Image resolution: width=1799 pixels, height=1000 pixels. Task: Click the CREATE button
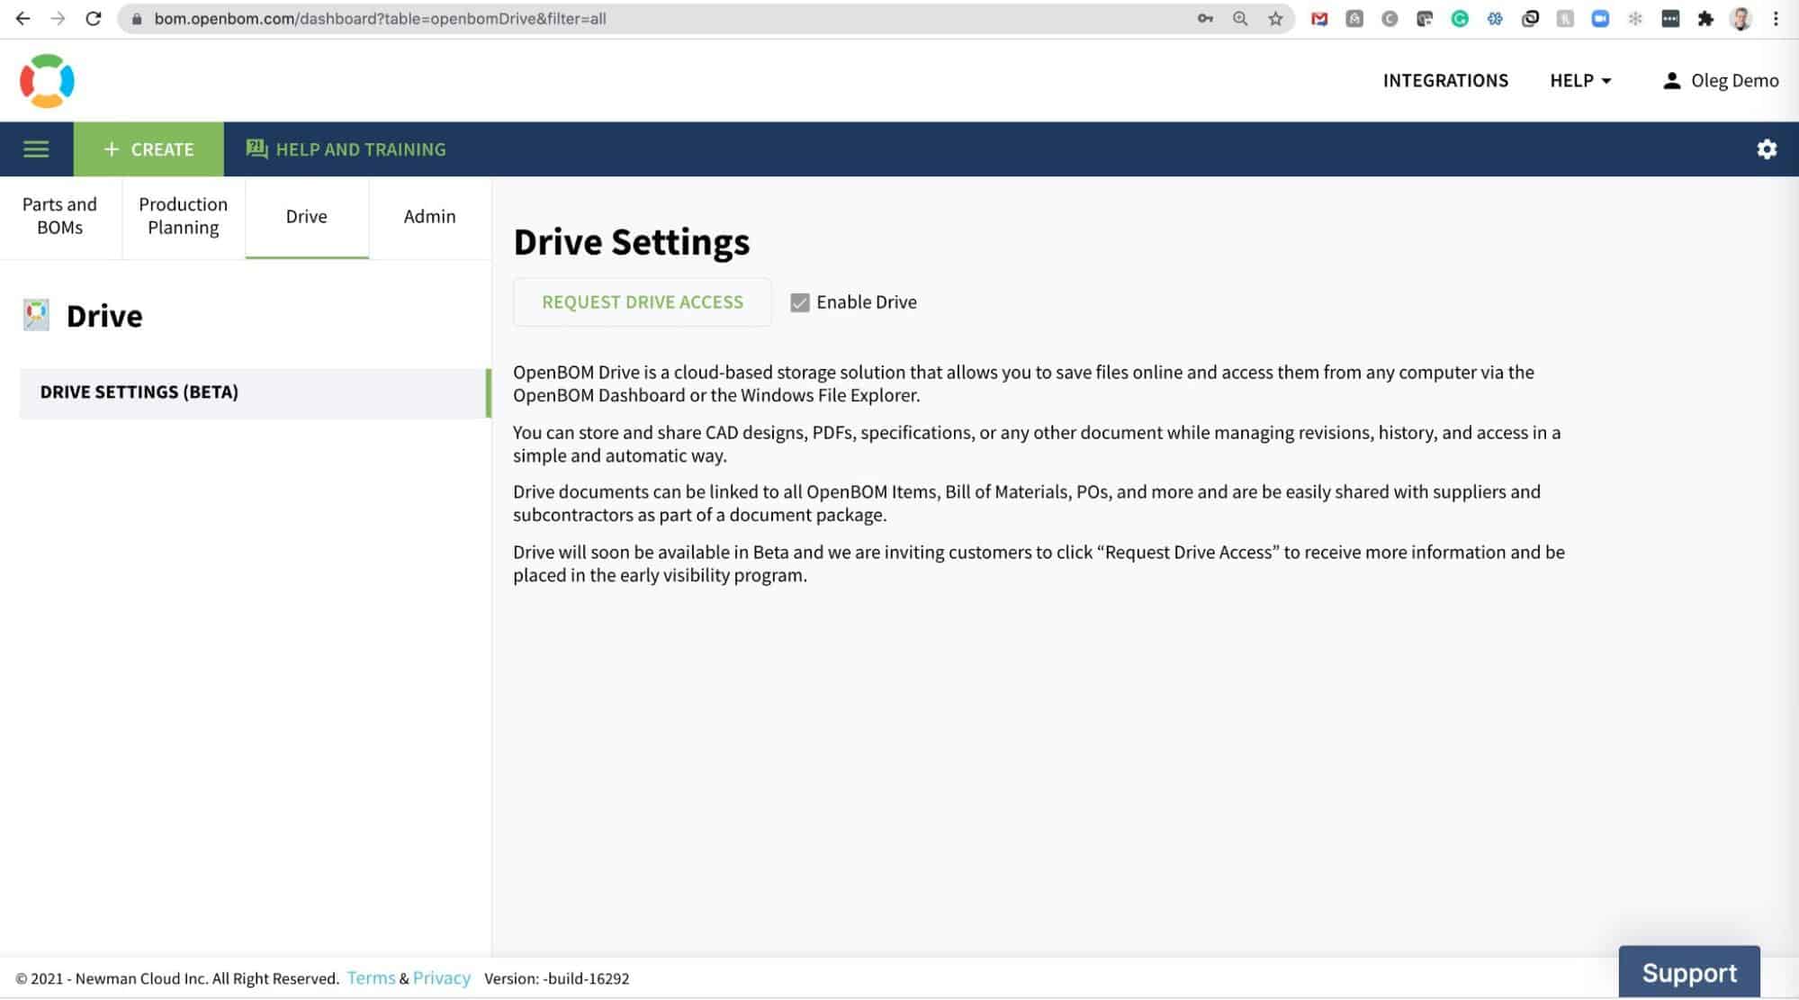148,149
